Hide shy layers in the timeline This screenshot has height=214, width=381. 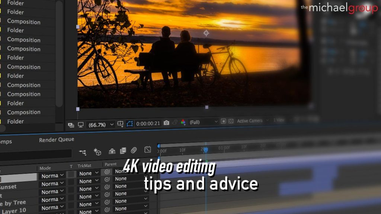[x=113, y=150]
